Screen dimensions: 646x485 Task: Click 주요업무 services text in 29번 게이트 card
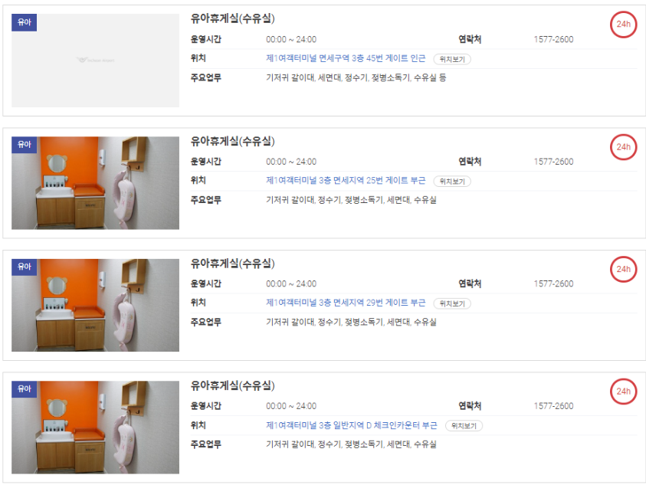[x=351, y=323]
